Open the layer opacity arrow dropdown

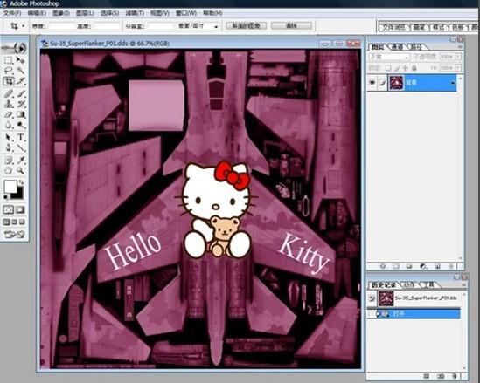458,57
